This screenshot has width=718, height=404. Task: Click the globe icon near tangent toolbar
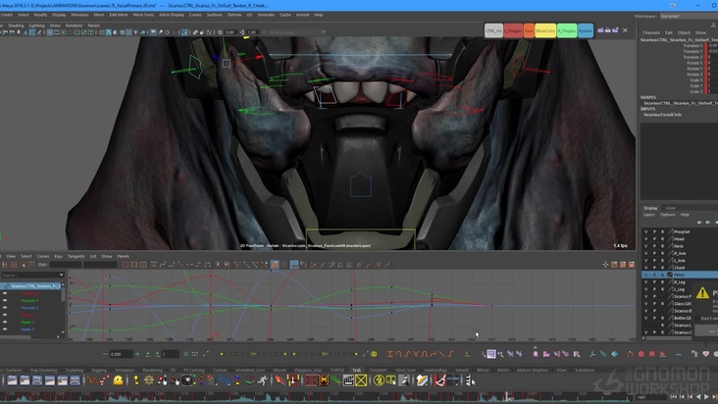(x=374, y=354)
